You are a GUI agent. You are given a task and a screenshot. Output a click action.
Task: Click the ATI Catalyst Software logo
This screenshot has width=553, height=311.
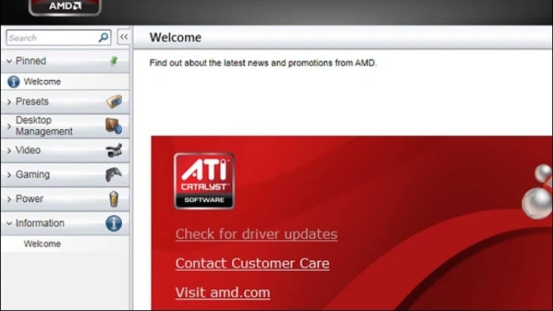(x=204, y=181)
